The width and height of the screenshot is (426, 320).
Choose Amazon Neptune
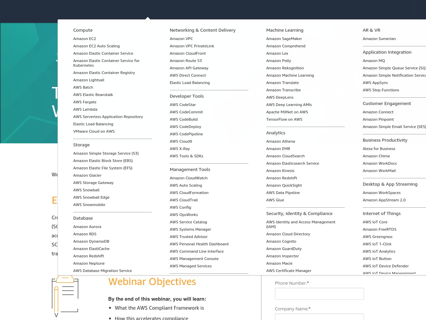point(89,263)
